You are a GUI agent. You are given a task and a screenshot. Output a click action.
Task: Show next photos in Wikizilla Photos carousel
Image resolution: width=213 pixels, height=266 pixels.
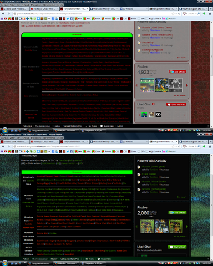coord(187,85)
